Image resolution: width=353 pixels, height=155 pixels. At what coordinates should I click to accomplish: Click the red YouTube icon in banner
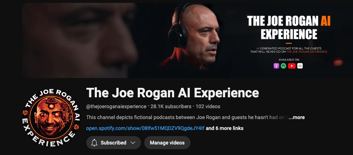(291, 66)
